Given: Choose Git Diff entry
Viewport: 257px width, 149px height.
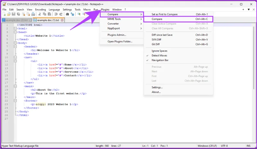Looking at the screenshot, I should [x=178, y=44].
